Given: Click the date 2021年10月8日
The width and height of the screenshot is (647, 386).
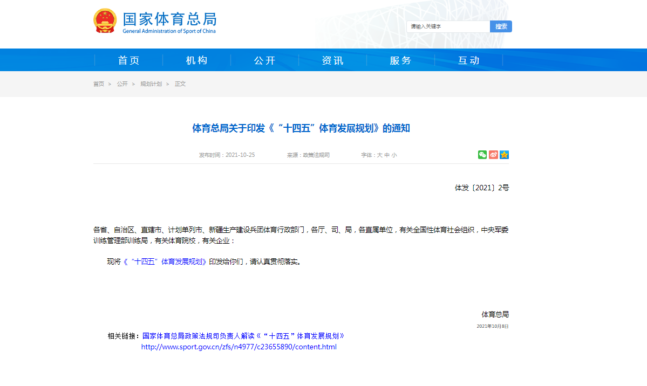Looking at the screenshot, I should click(493, 326).
